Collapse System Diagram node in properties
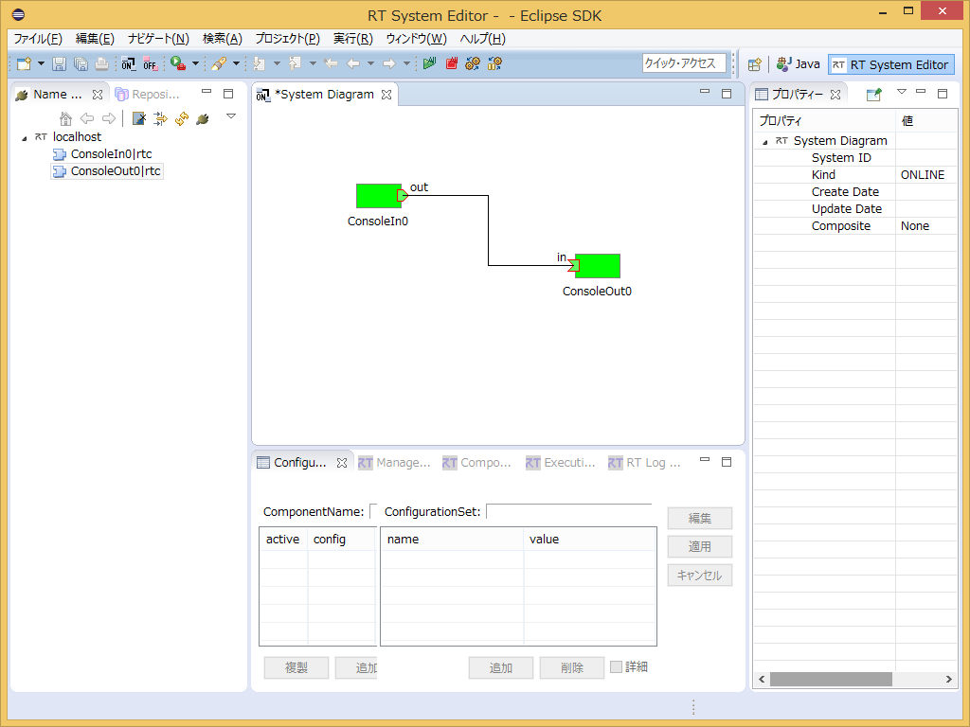Viewport: 970px width, 727px height. (x=765, y=142)
